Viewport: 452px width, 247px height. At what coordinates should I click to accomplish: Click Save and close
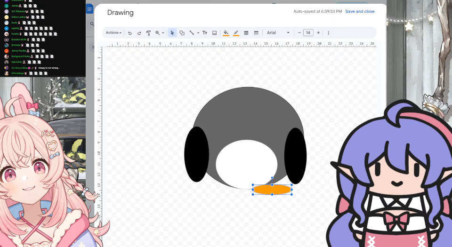(360, 11)
